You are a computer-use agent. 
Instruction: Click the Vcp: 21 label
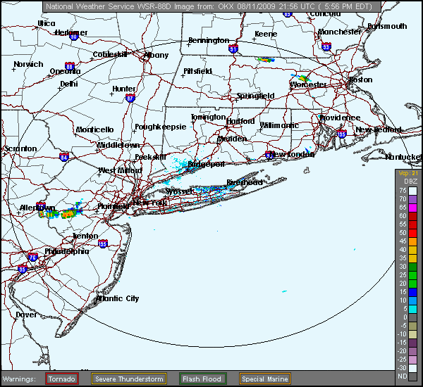coord(408,173)
